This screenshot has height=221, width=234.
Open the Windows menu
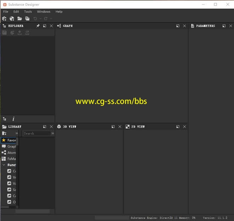coord(44,12)
